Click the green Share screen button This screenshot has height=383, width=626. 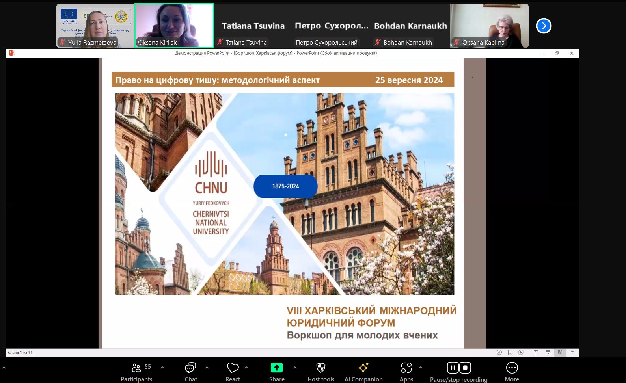pos(277,368)
